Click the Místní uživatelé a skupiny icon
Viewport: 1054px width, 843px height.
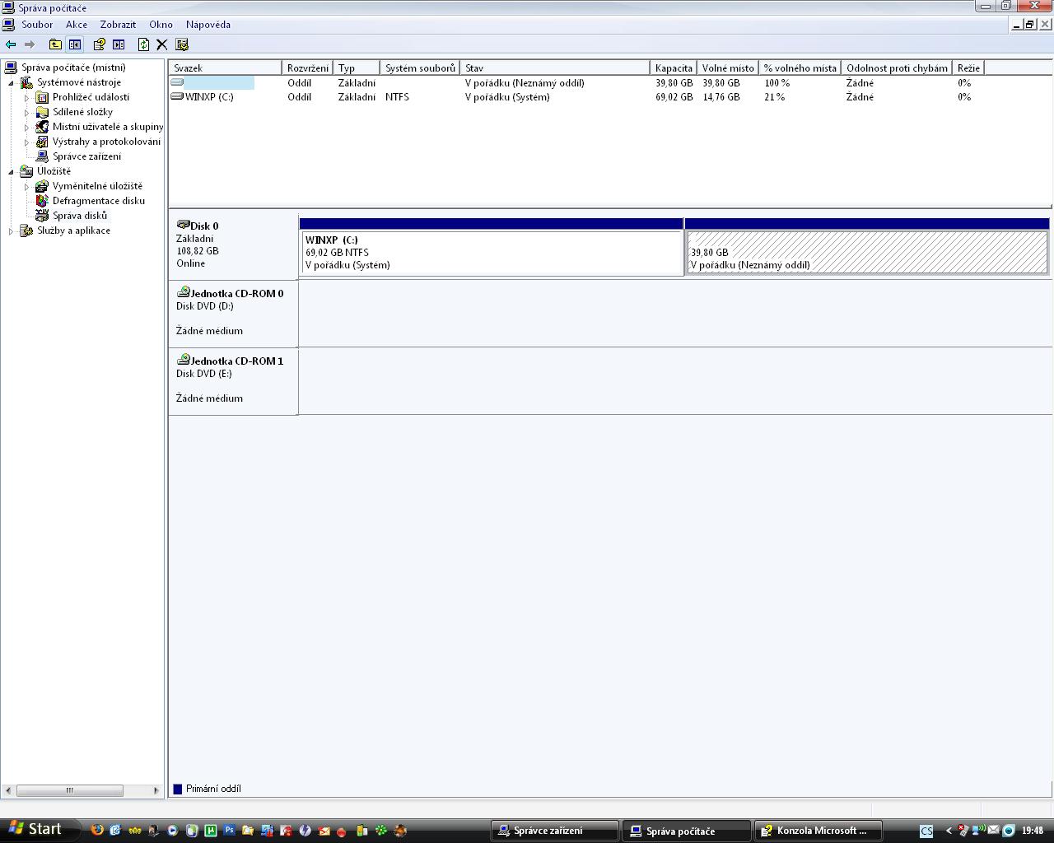(x=42, y=127)
